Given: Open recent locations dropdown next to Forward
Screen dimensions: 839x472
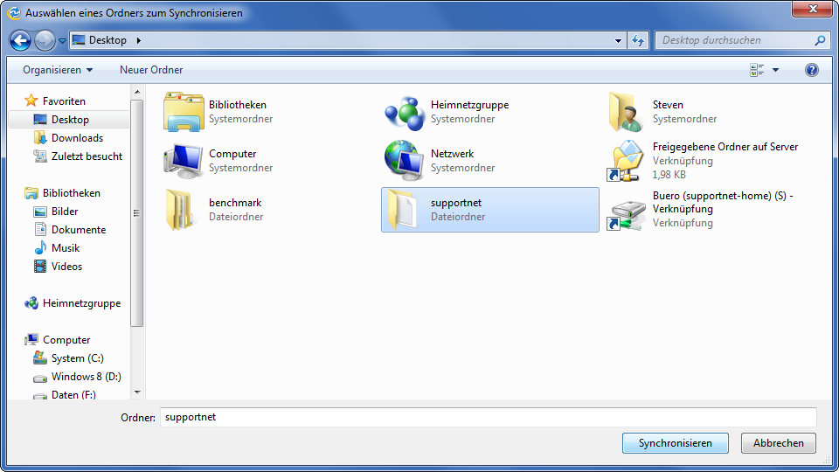Looking at the screenshot, I should tap(62, 41).
